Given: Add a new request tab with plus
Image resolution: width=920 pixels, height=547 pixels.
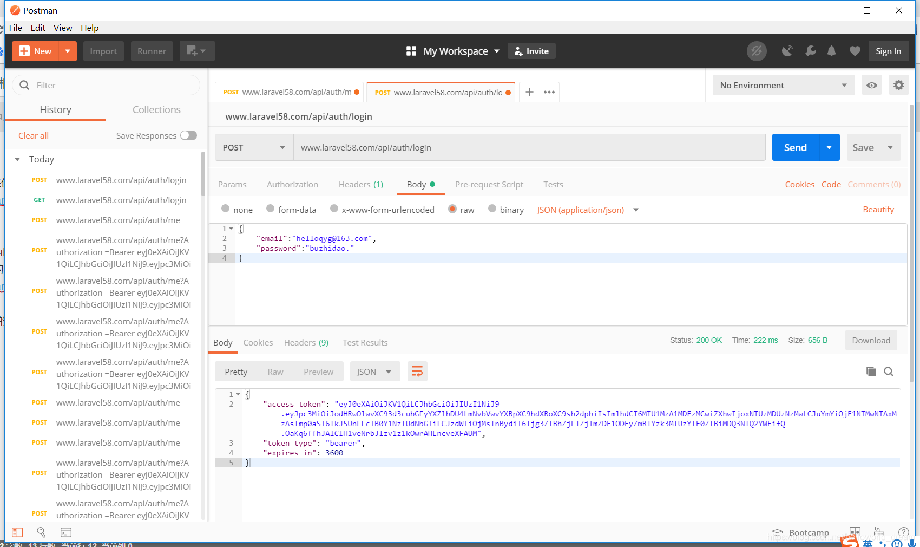Looking at the screenshot, I should 529,92.
